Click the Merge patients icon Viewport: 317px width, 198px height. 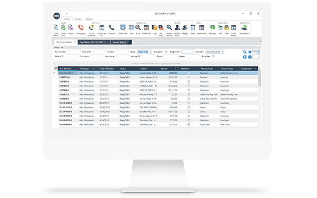(x=185, y=29)
